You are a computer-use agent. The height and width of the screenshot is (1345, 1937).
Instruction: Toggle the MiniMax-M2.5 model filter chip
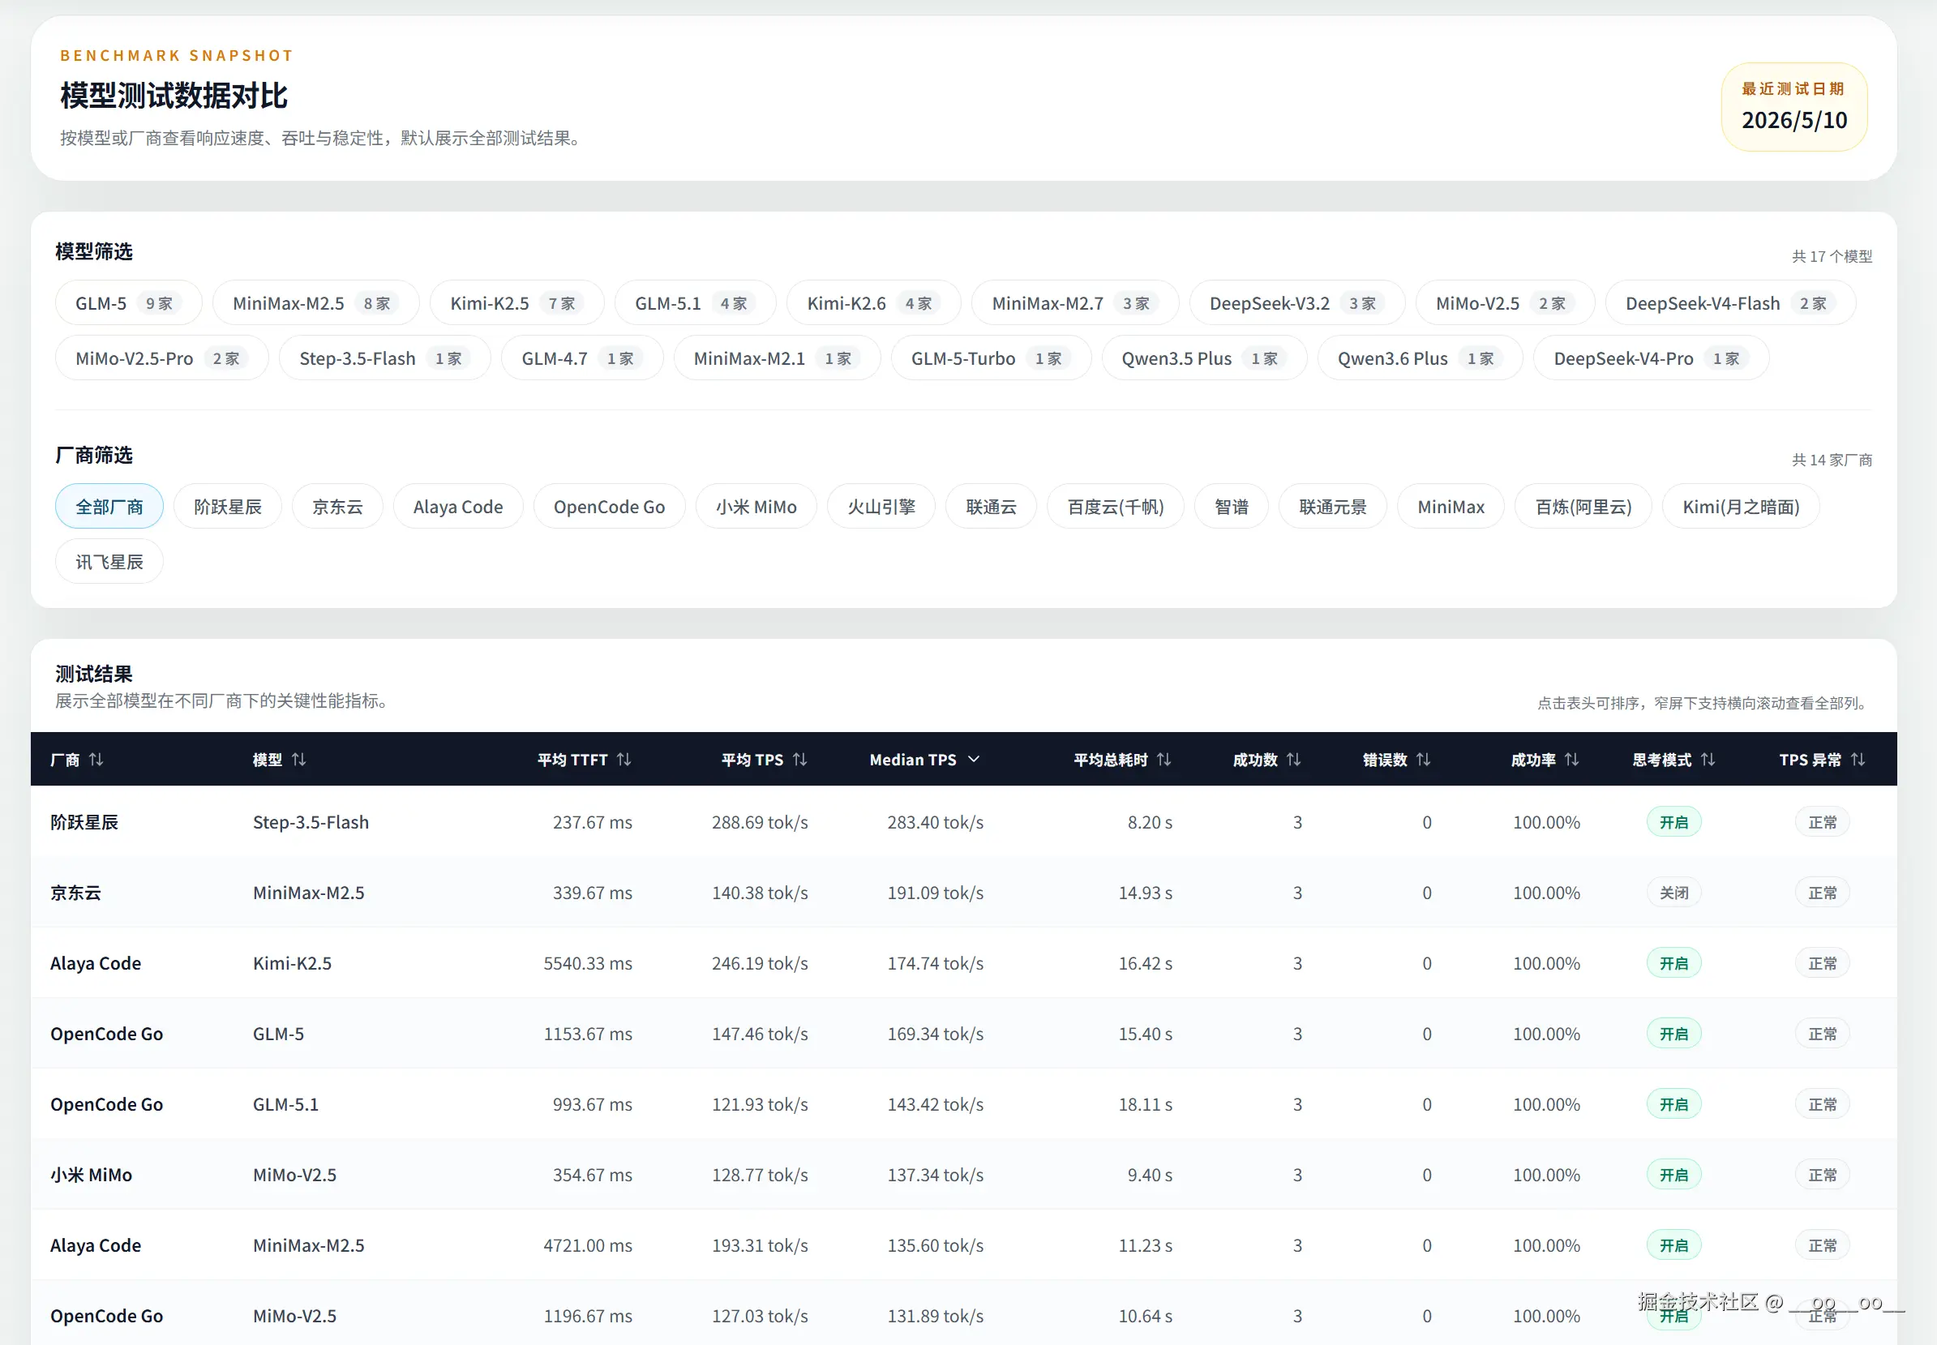pos(315,303)
